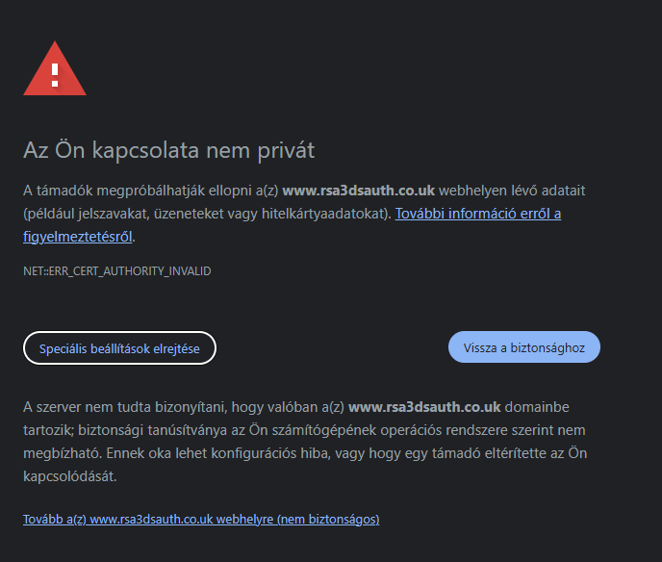The width and height of the screenshot is (662, 562).
Task: Click the red warning triangle icon
Action: coord(55,68)
